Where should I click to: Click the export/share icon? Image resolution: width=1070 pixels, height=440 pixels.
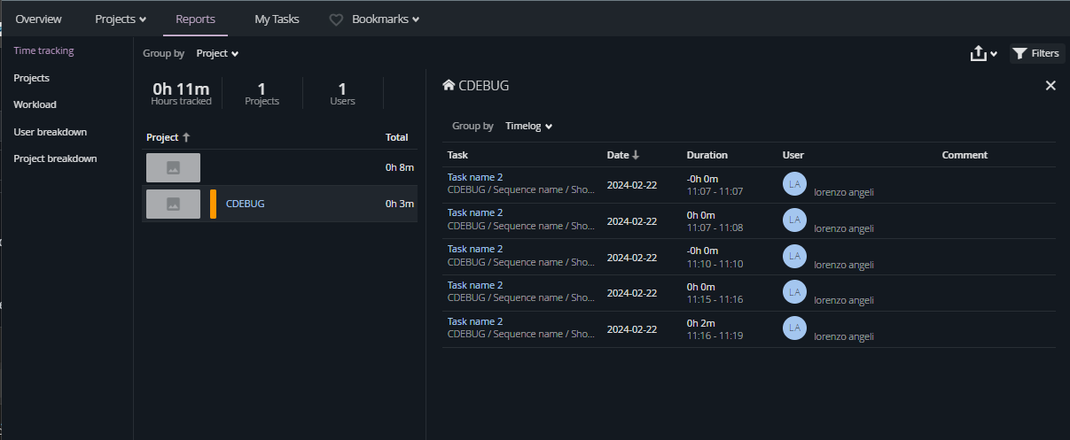point(979,54)
